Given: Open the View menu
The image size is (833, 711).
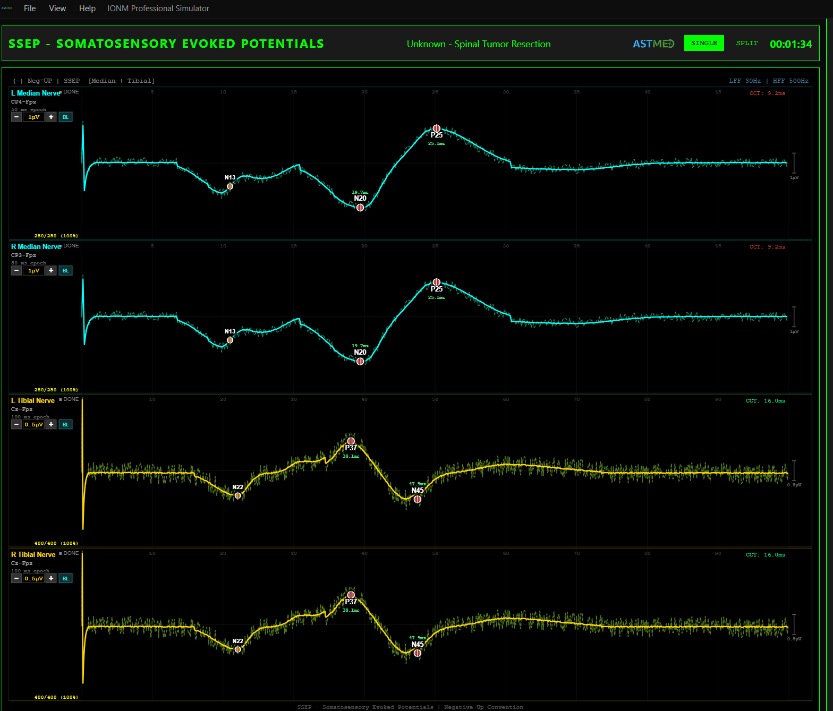Looking at the screenshot, I should (57, 8).
